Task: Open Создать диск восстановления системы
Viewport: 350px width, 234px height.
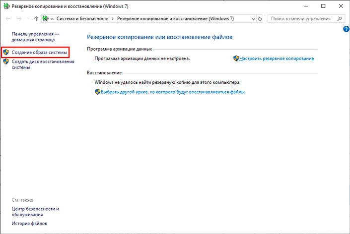Action: [43, 64]
